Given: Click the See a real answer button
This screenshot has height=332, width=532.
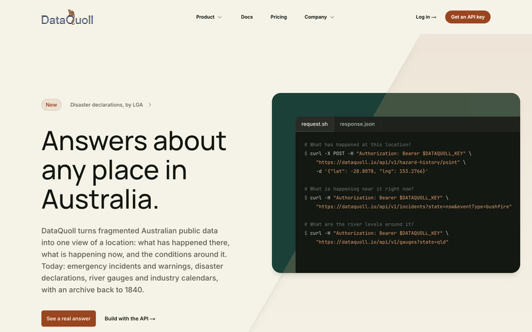Looking at the screenshot, I should [68, 319].
